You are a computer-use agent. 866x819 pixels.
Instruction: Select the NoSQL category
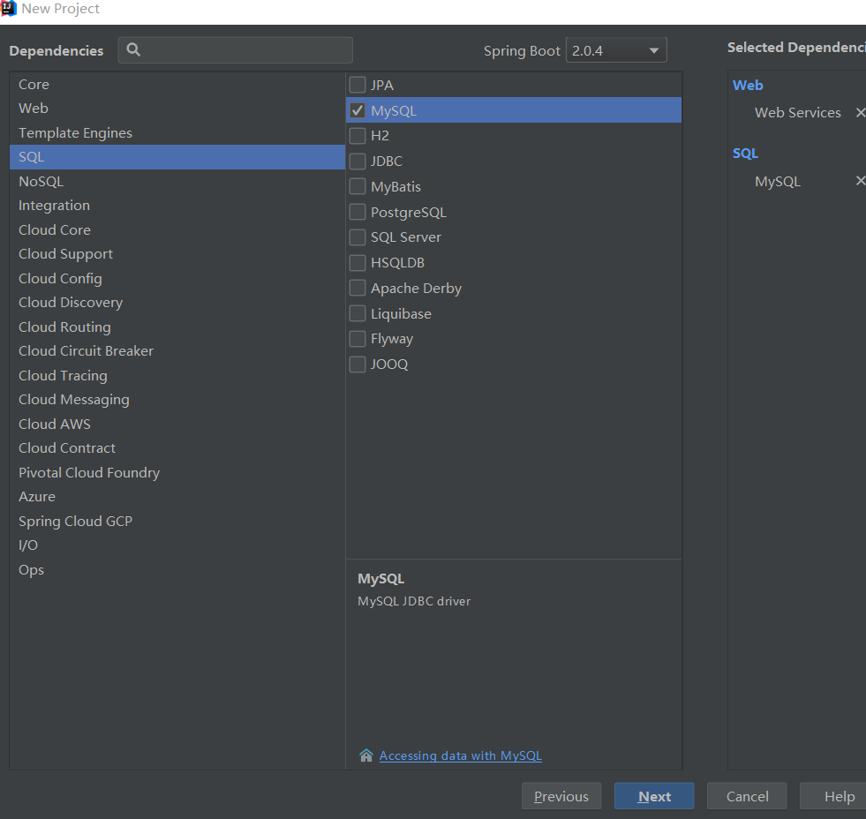click(41, 181)
